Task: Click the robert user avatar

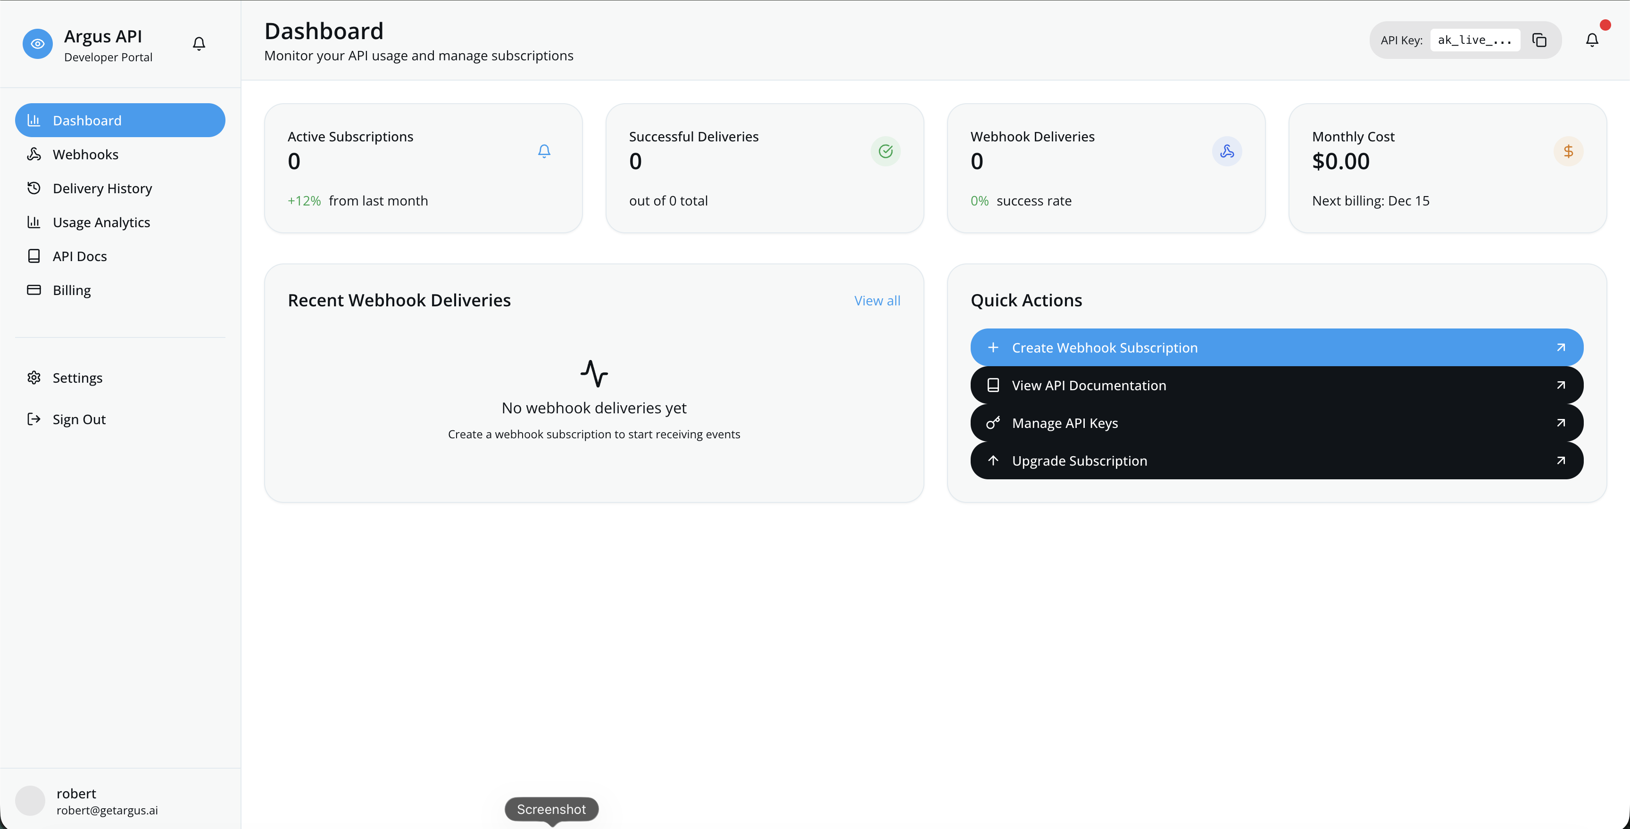Action: click(30, 800)
